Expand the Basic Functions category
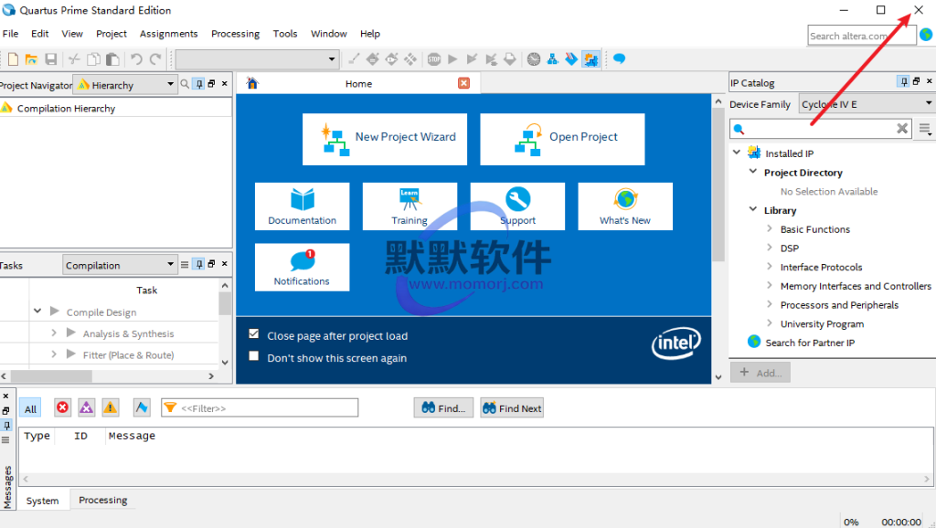Image resolution: width=936 pixels, height=528 pixels. click(770, 227)
